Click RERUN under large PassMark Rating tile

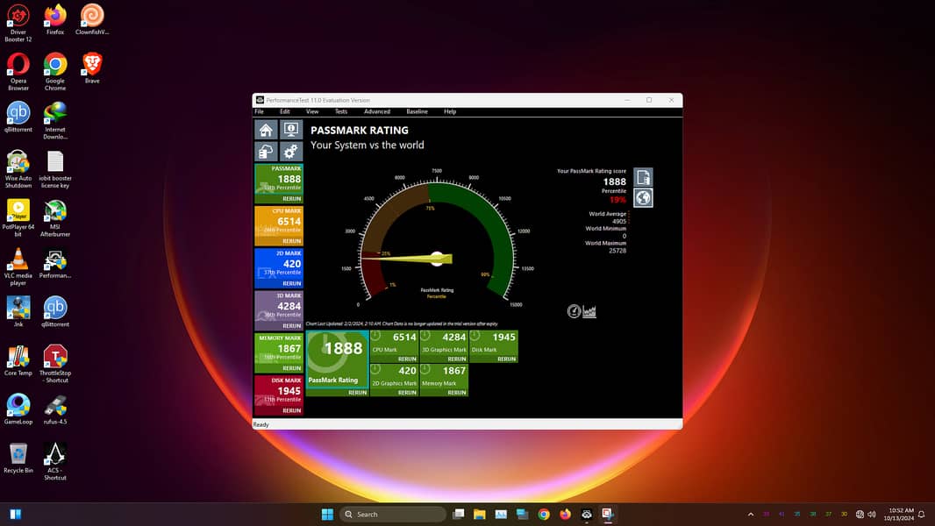[357, 393]
